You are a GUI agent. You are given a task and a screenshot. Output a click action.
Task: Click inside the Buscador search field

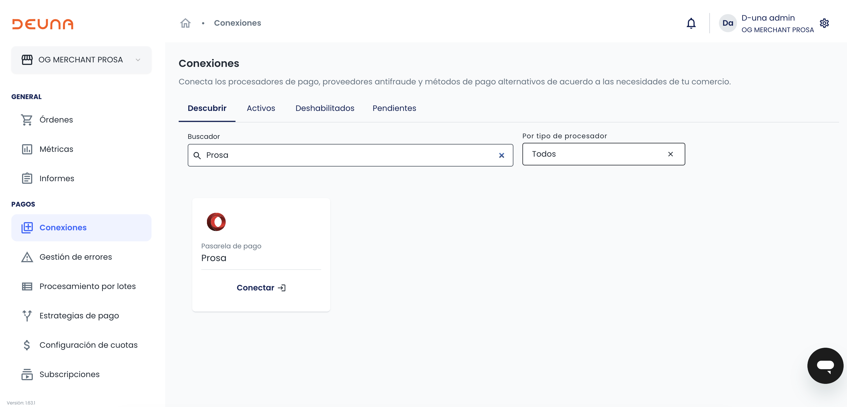[349, 155]
